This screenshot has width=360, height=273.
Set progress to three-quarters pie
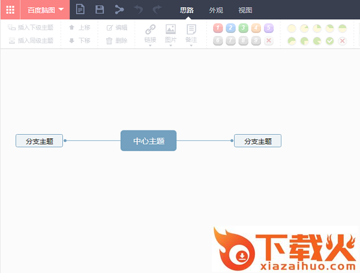pos(304,41)
